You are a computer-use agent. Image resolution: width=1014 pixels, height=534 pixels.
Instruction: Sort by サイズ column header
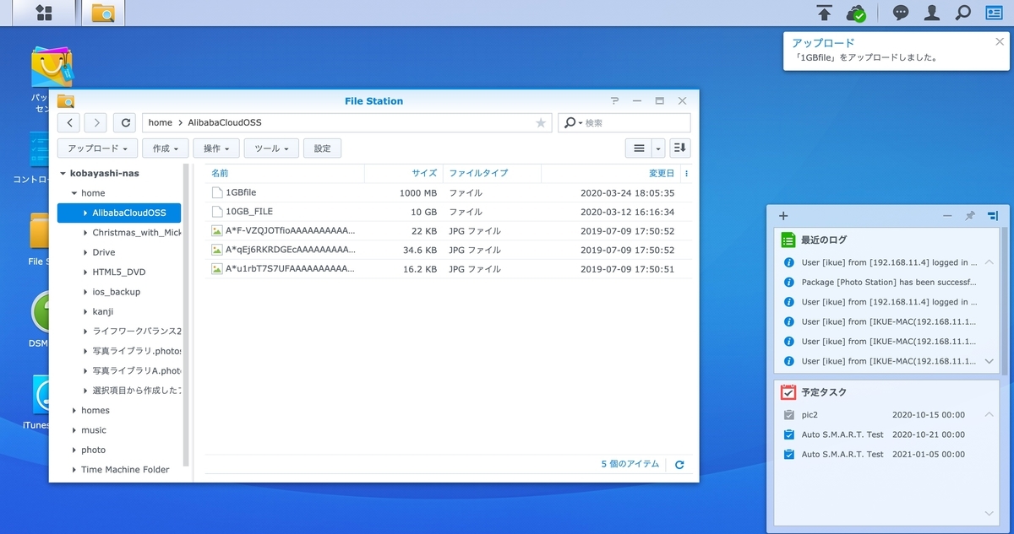pyautogui.click(x=403, y=173)
